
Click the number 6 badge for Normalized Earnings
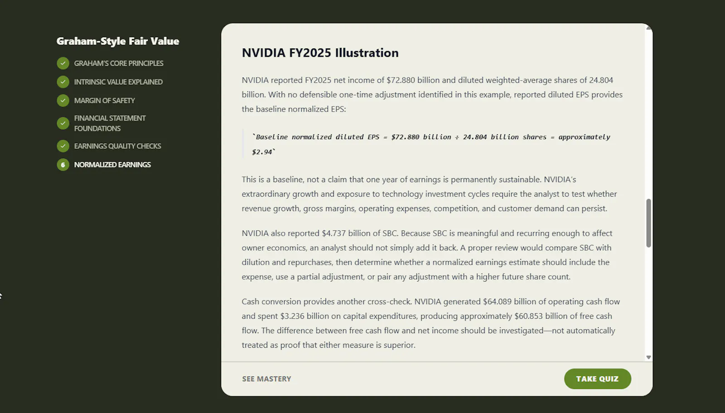(63, 165)
